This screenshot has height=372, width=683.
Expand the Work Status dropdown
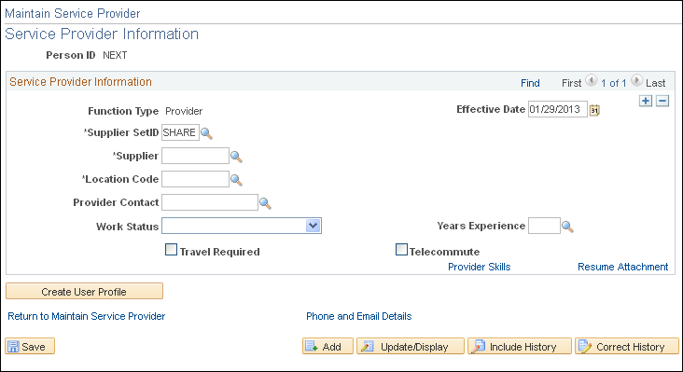point(314,226)
